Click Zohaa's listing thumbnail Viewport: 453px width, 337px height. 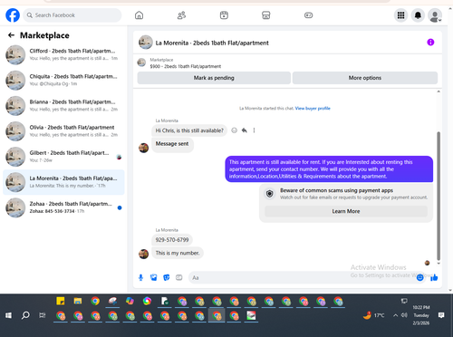tap(15, 207)
